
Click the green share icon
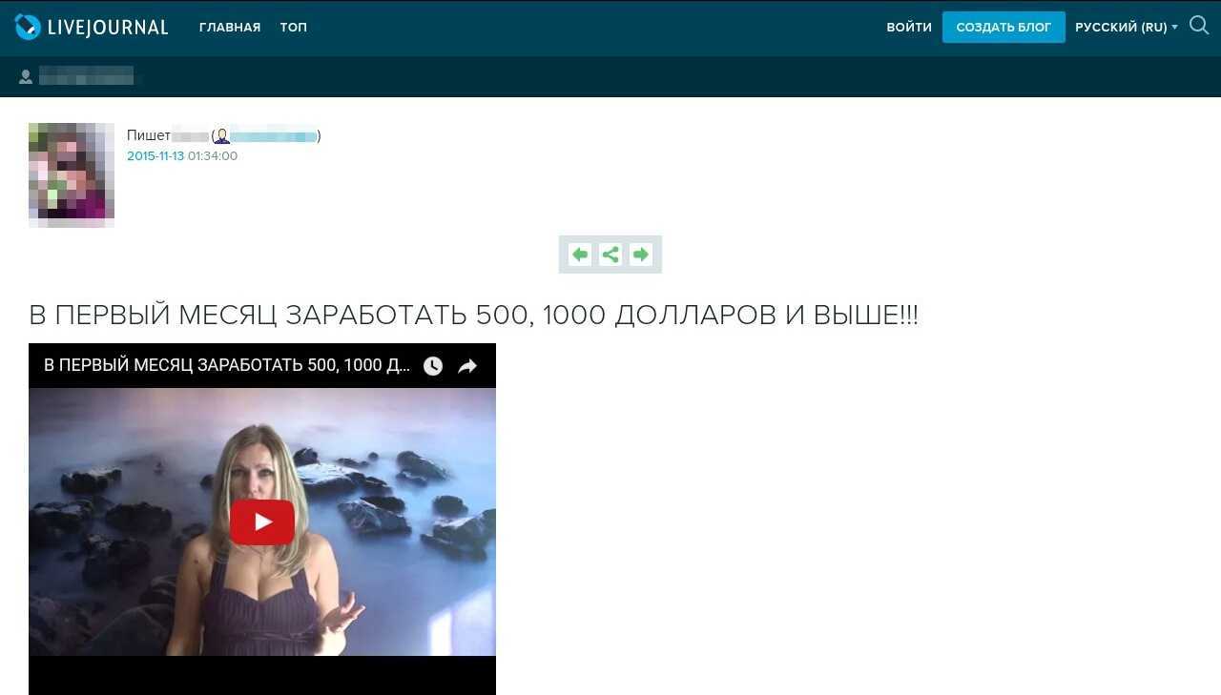click(x=610, y=255)
